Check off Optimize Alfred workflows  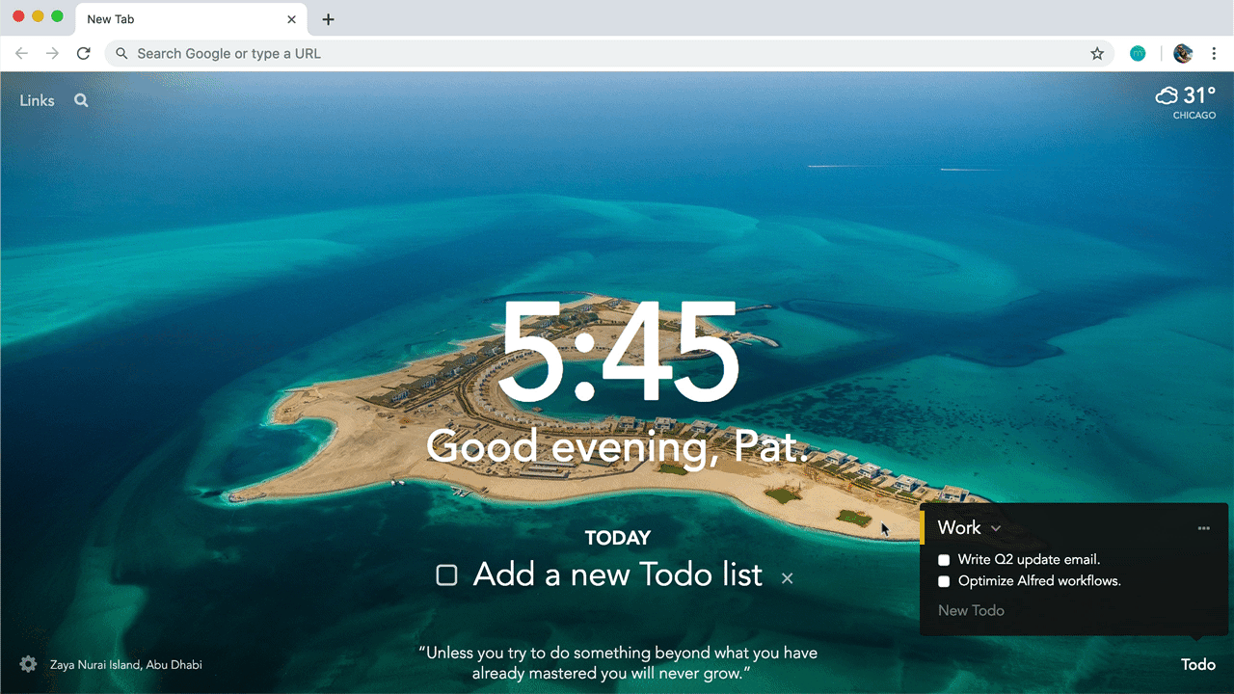click(944, 581)
